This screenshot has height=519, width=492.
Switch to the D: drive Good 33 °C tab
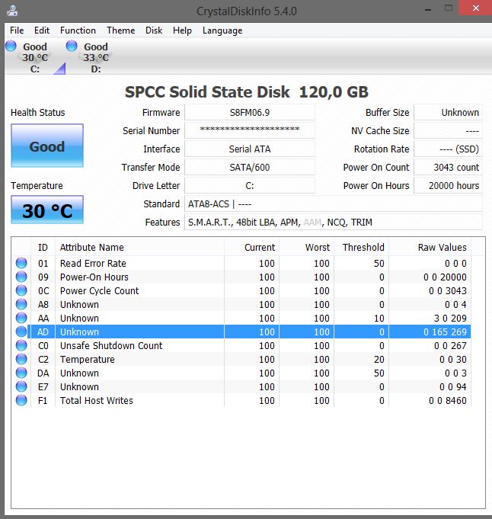[x=96, y=57]
